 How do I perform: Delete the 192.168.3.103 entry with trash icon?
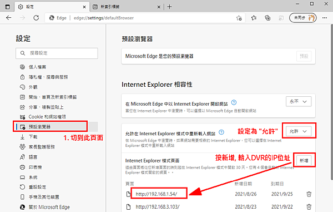click(309, 206)
